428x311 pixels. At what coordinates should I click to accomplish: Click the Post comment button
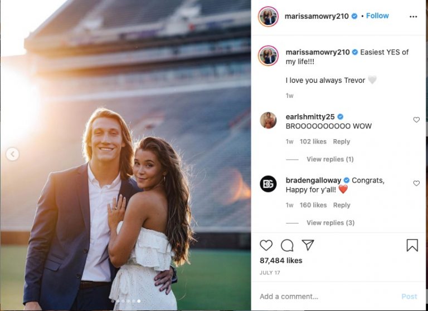[x=409, y=297]
